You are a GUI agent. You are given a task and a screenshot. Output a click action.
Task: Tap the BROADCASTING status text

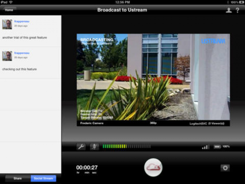[x=97, y=40]
